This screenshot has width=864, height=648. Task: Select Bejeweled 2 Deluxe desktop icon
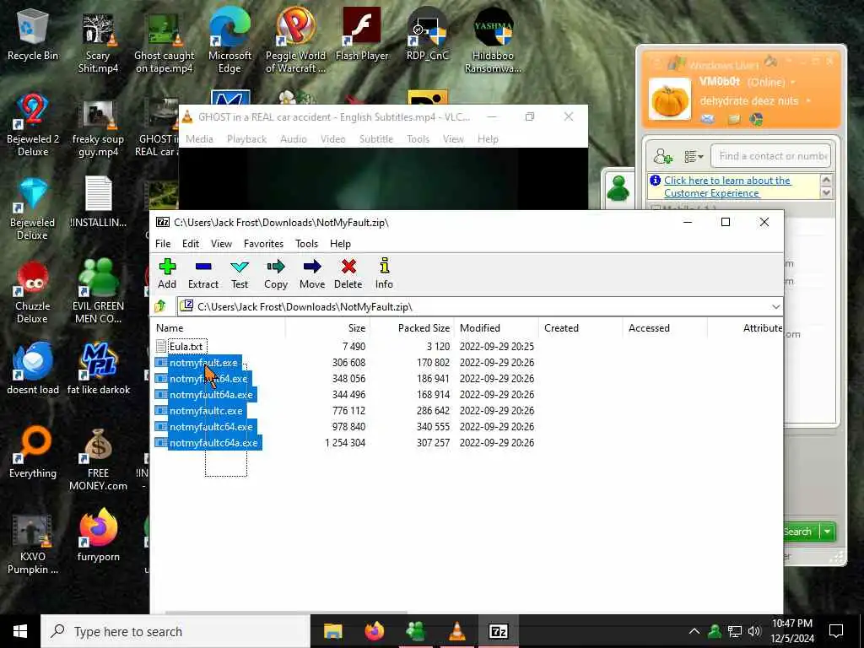tap(33, 126)
